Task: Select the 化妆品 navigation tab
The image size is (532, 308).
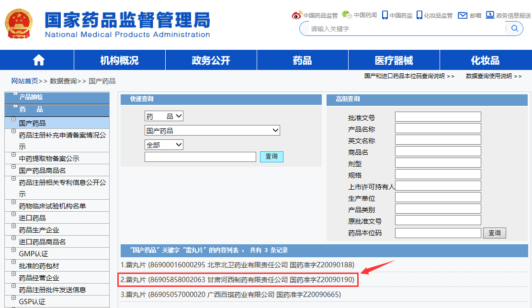Action: pyautogui.click(x=485, y=60)
